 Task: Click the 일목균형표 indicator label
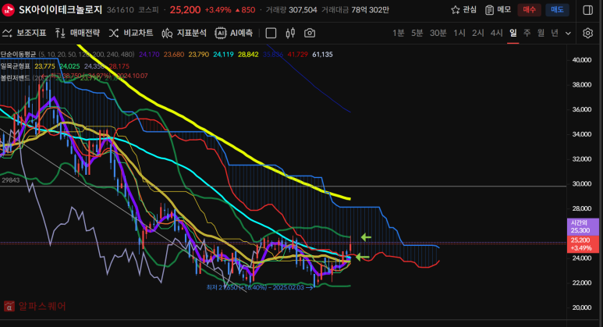(x=16, y=66)
